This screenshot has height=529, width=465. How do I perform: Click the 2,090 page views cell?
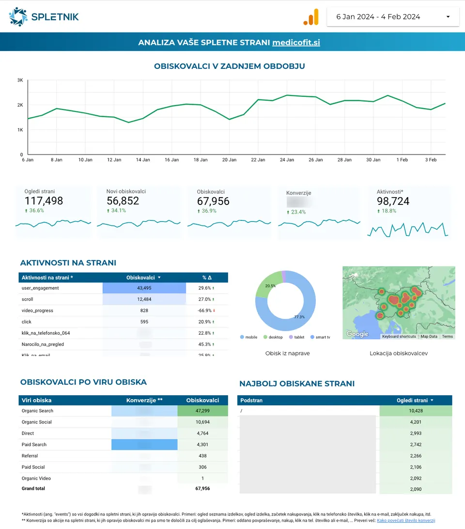(416, 489)
